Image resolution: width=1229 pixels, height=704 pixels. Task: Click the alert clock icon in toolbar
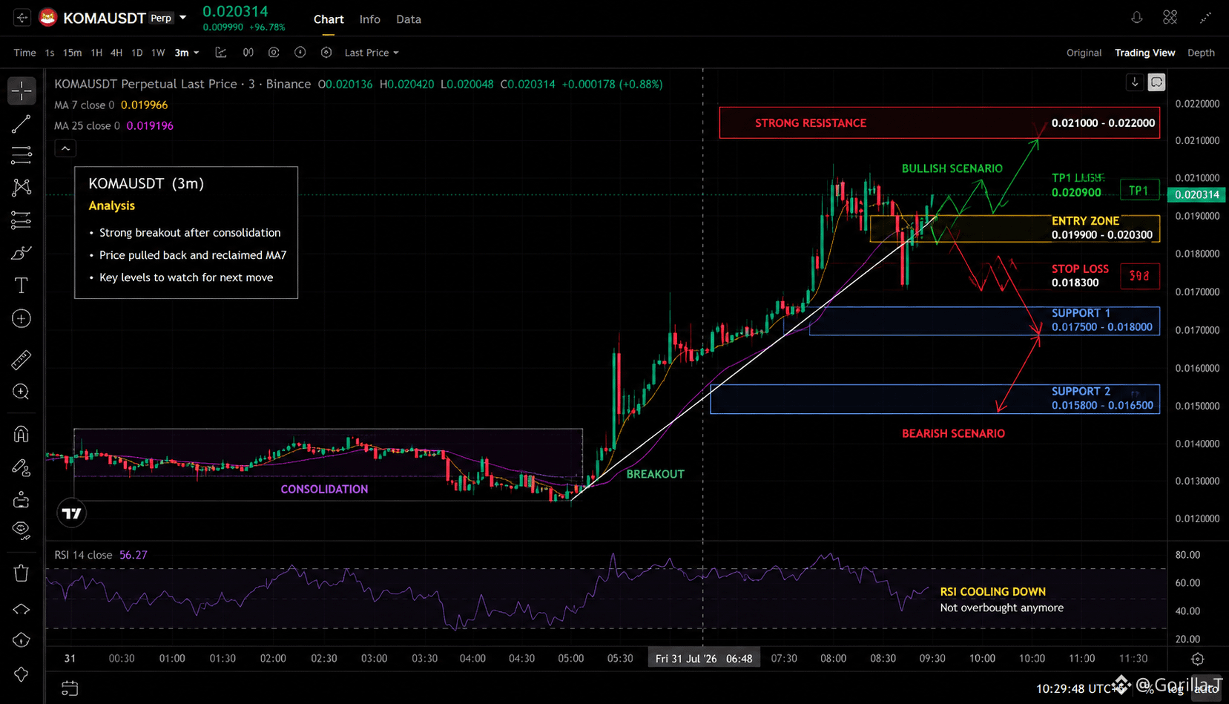coord(300,53)
